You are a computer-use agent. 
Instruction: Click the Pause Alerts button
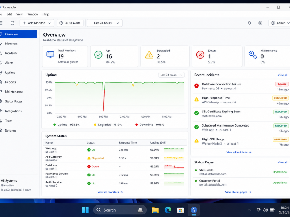click(70, 23)
